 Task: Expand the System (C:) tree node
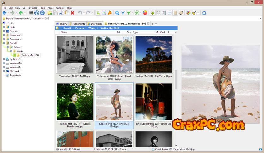[4, 59]
